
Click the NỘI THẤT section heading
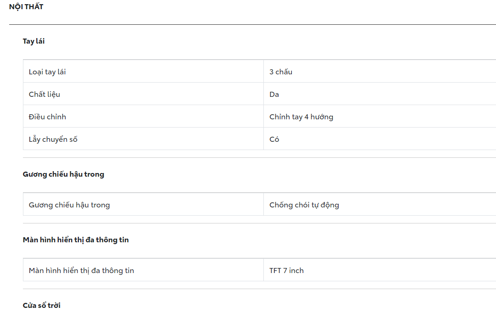tap(26, 7)
